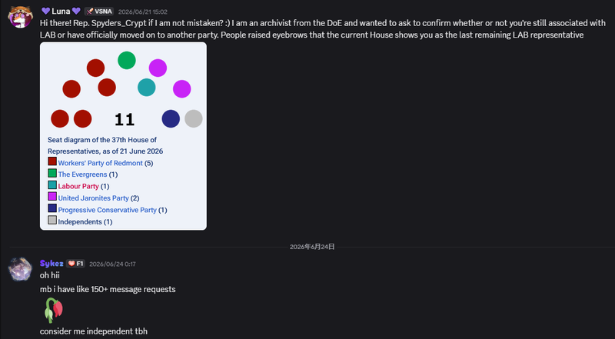Click the gray Independents legend swatch
Screen dimensions: 615x339
pyautogui.click(x=52, y=220)
